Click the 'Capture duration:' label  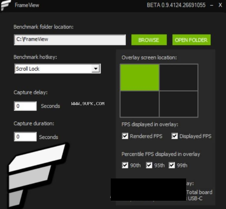(x=34, y=123)
